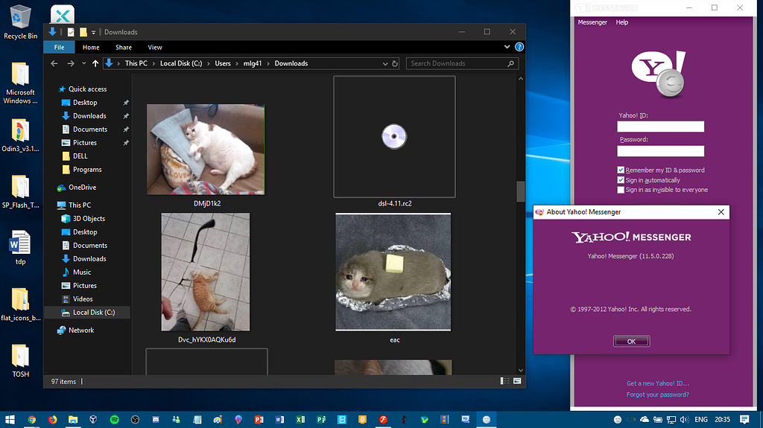Click the Explorer scroll down arrow
Image resolution: width=763 pixels, height=428 pixels.
(521, 370)
